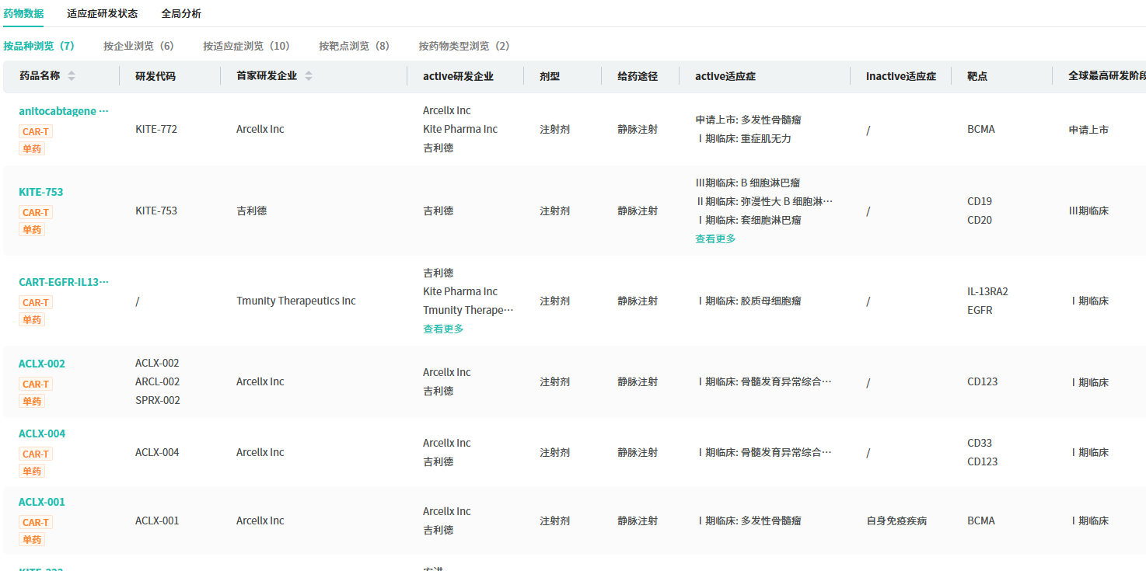Click ACLX-001 in the 研发代码 column
The width and height of the screenshot is (1146, 571).
(x=157, y=521)
